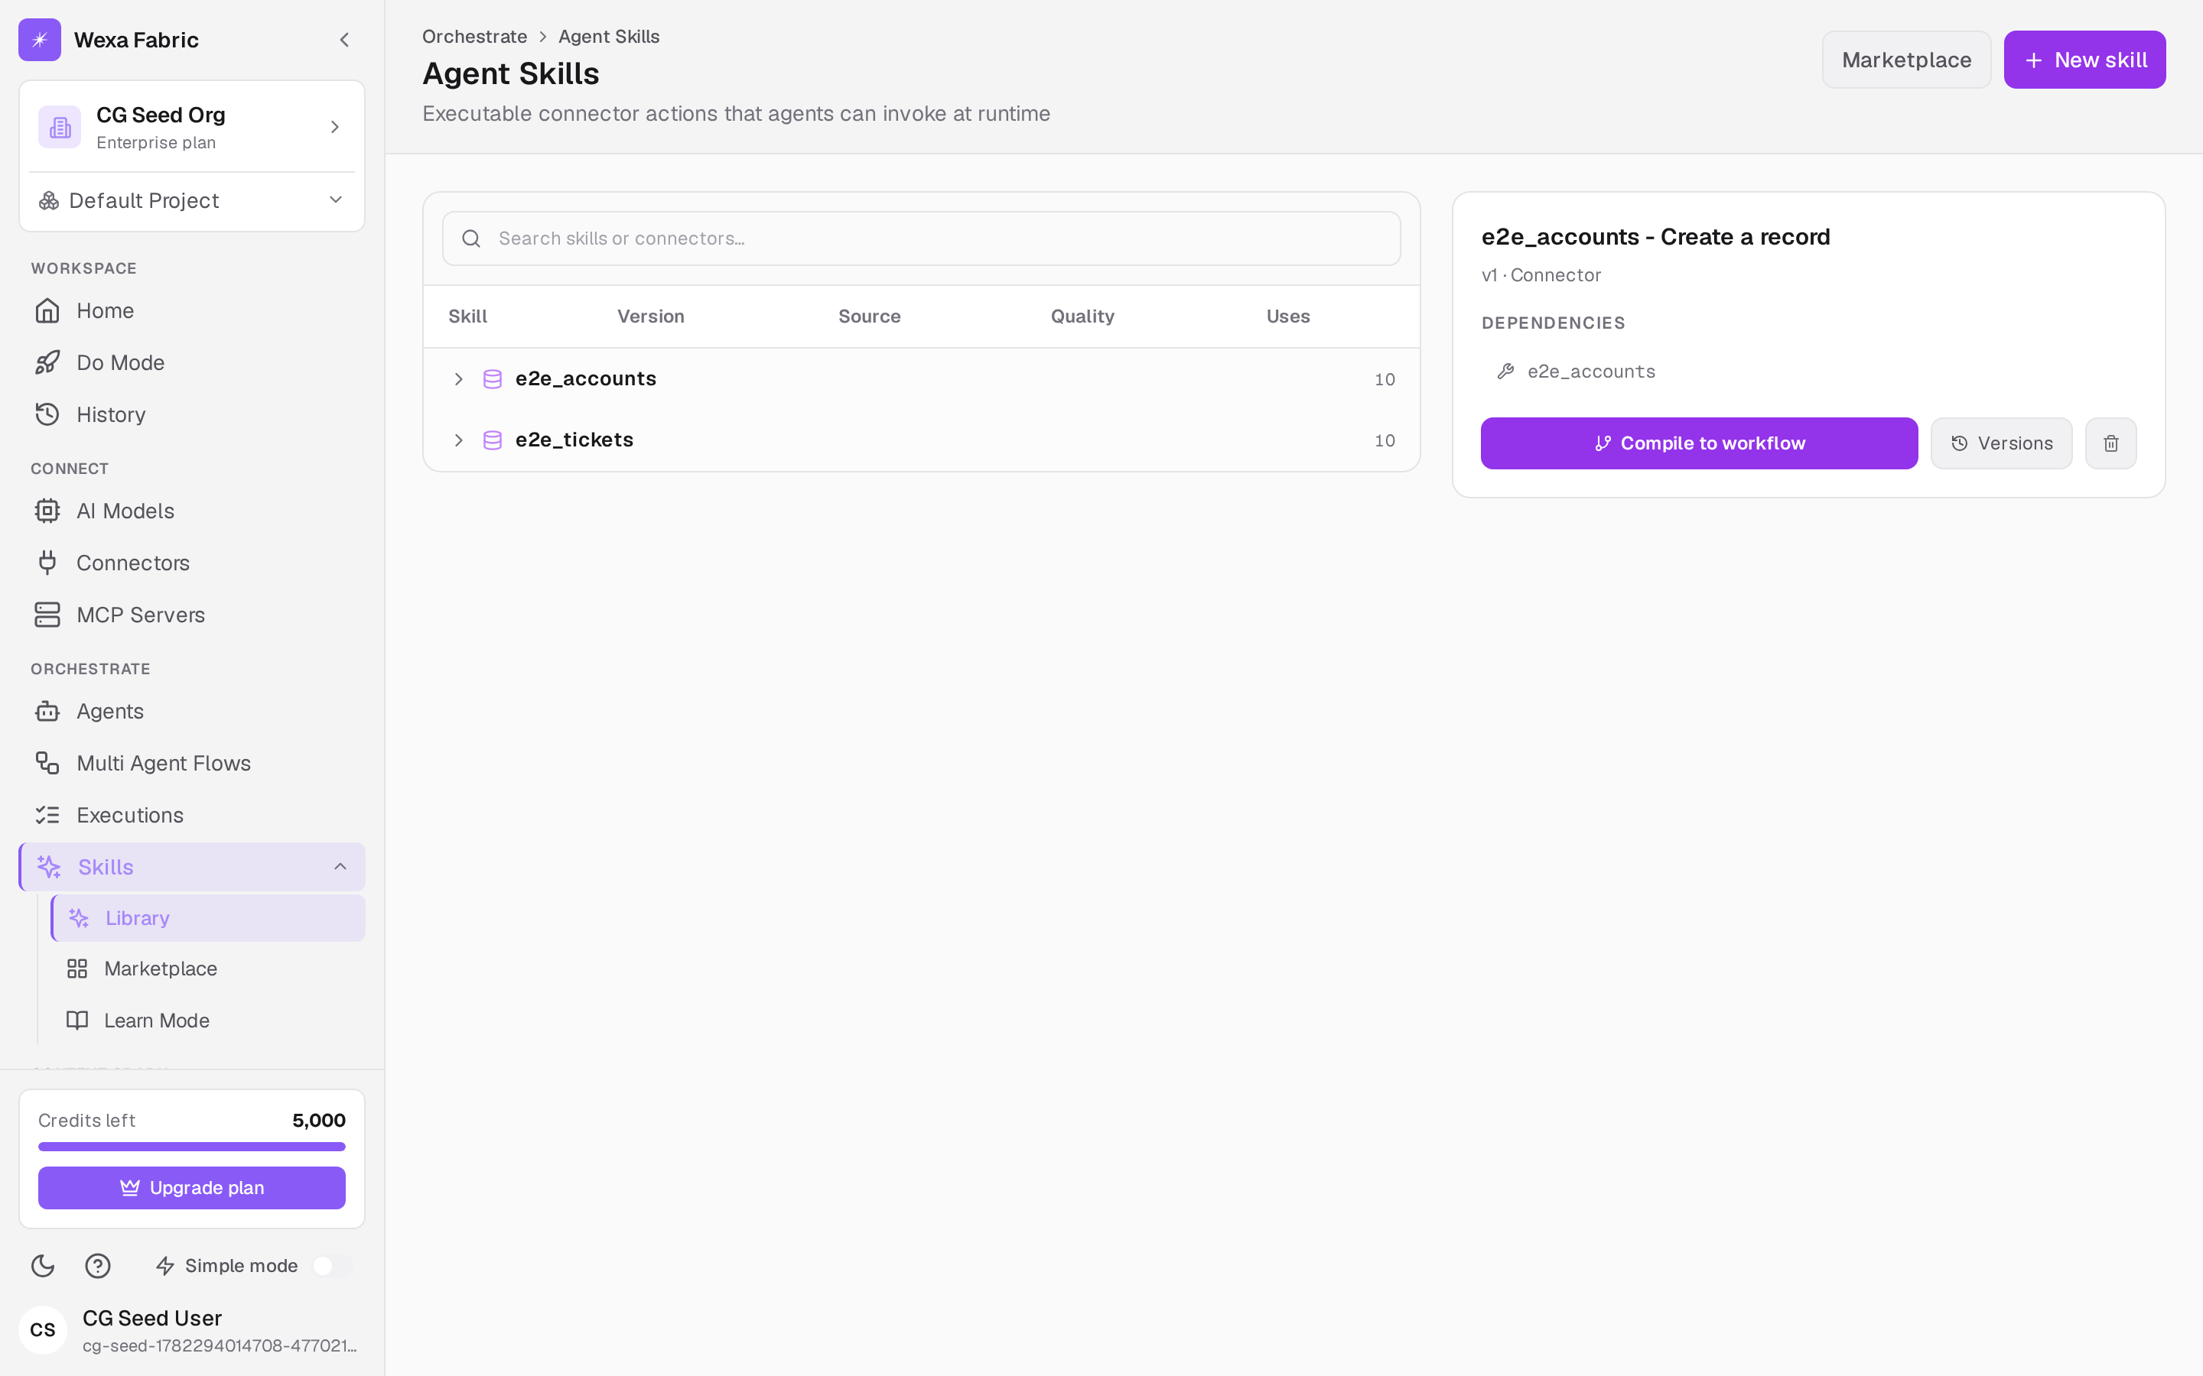Open Marketplace from the header button
This screenshot has height=1376, width=2203.
(1906, 60)
